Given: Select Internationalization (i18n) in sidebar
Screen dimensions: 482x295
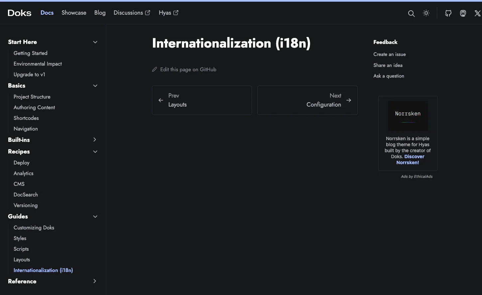Looking at the screenshot, I should click(43, 270).
